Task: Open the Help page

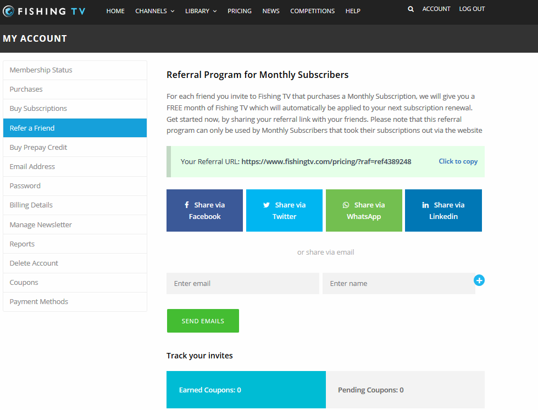Action: 353,11
